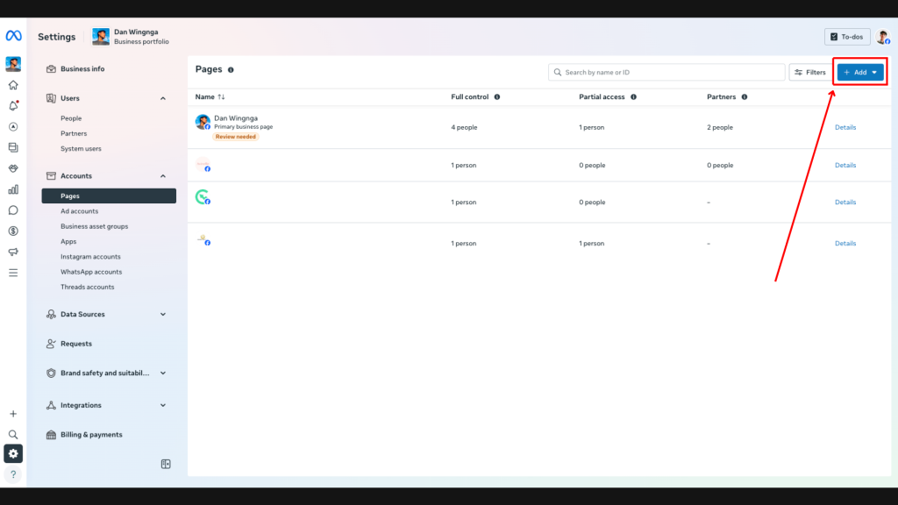Open Details for last page row

click(845, 244)
